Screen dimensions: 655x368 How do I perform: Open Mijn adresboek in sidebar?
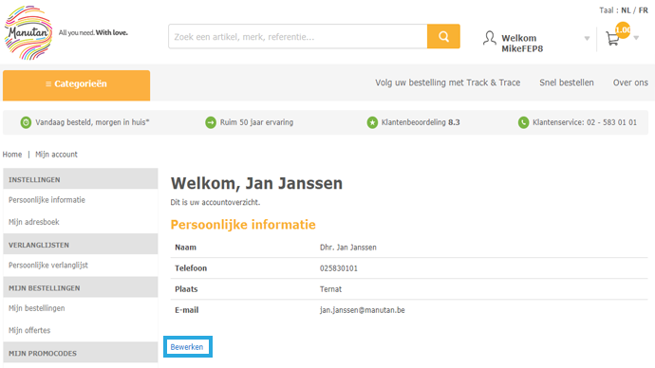[x=34, y=222]
